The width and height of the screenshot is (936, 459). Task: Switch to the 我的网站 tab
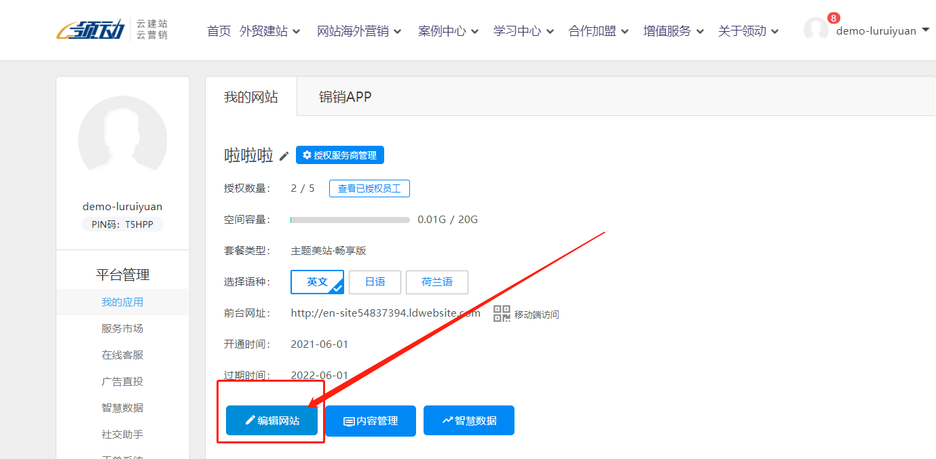(251, 97)
